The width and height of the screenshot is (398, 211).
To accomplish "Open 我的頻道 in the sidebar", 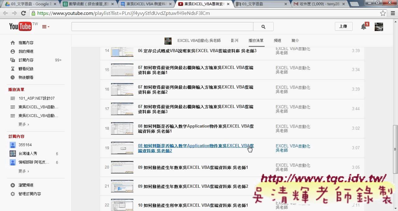I will click(x=26, y=52).
